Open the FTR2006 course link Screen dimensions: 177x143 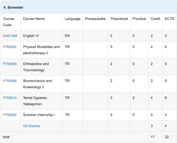[10, 64]
